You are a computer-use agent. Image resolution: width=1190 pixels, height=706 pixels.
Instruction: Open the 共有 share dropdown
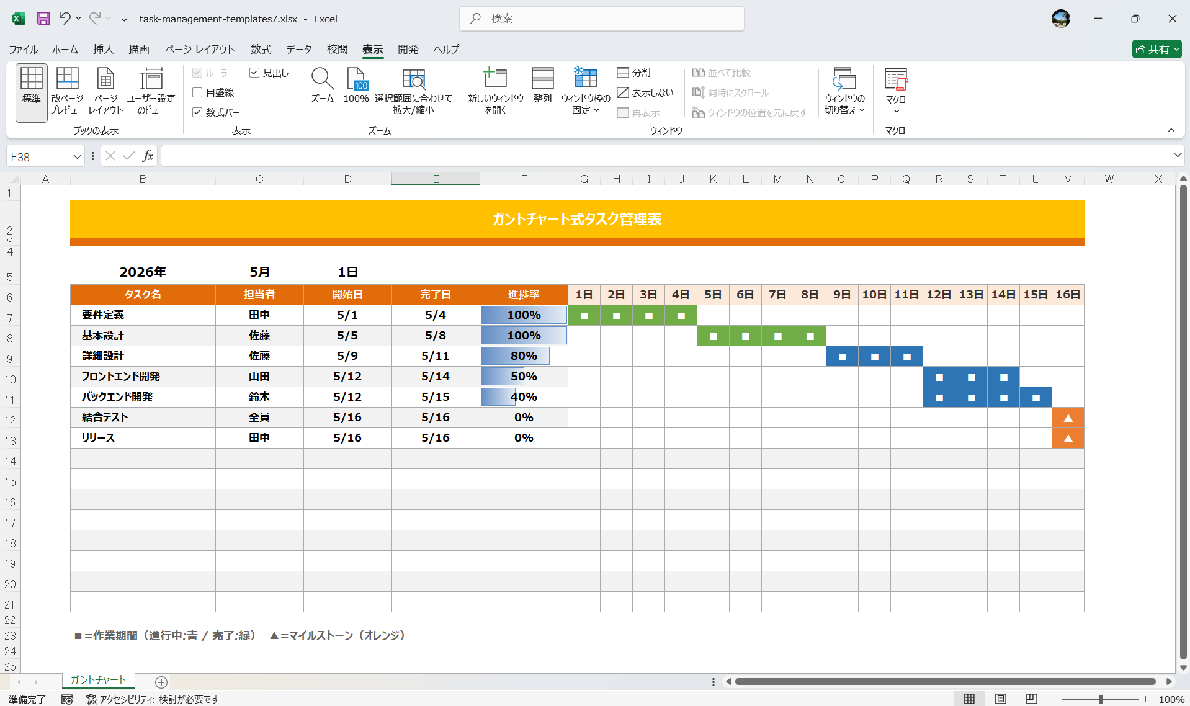point(1157,49)
